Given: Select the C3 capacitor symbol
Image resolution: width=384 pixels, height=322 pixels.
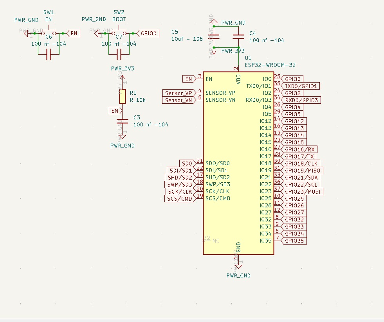Looking at the screenshot, I should pyautogui.click(x=123, y=121).
